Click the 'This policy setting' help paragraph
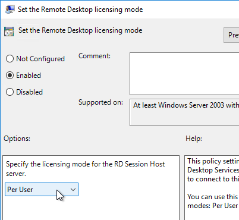 pyautogui.click(x=213, y=170)
